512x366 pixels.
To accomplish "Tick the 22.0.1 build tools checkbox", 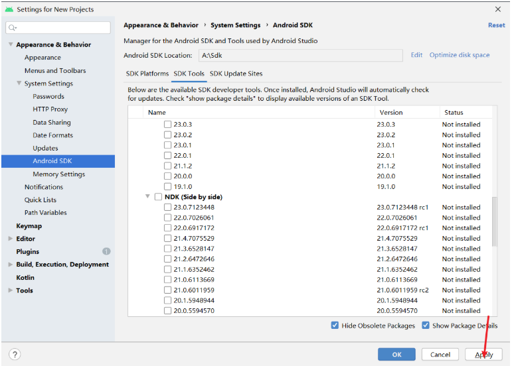I will (x=167, y=155).
